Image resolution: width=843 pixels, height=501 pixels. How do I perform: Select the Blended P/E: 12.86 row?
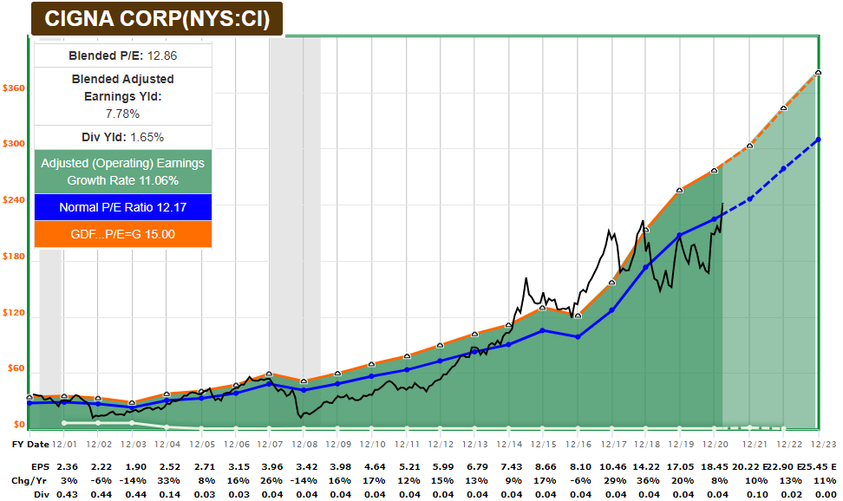[x=122, y=55]
